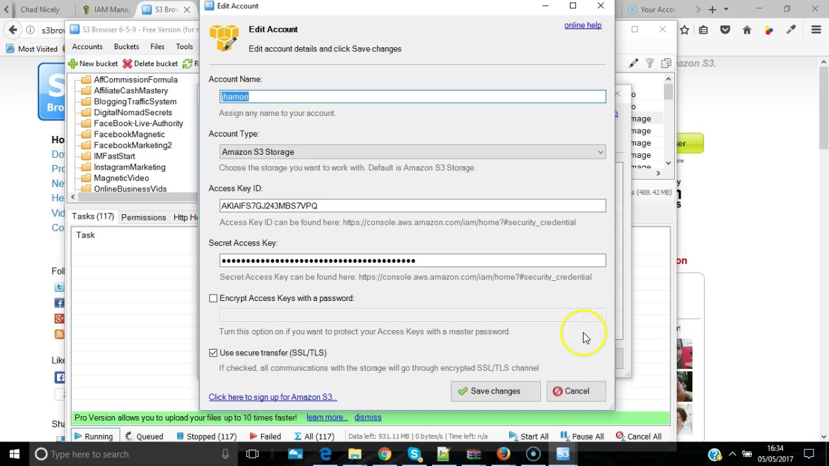Open the Buckets menu in S3 Browser

pos(126,47)
